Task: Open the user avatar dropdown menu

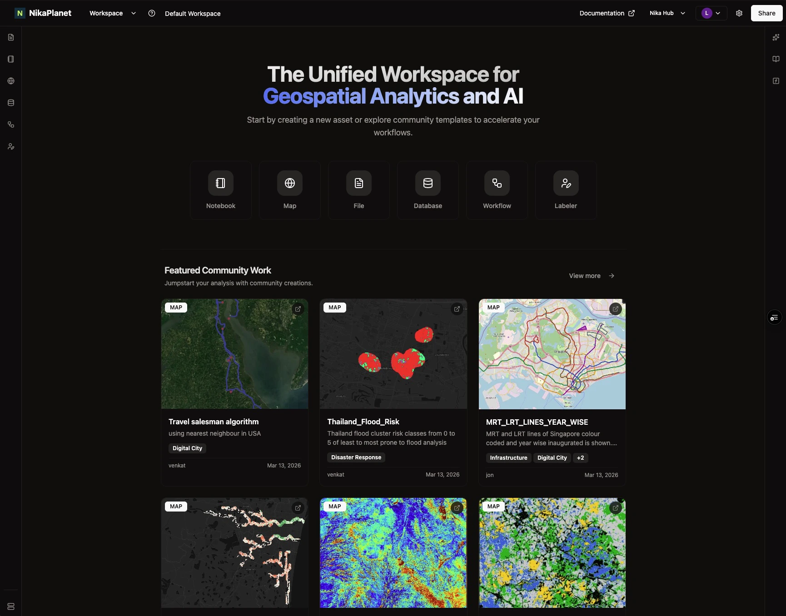Action: 711,13
